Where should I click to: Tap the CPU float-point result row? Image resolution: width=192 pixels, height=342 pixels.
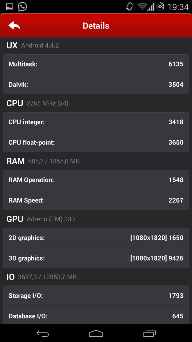96,142
